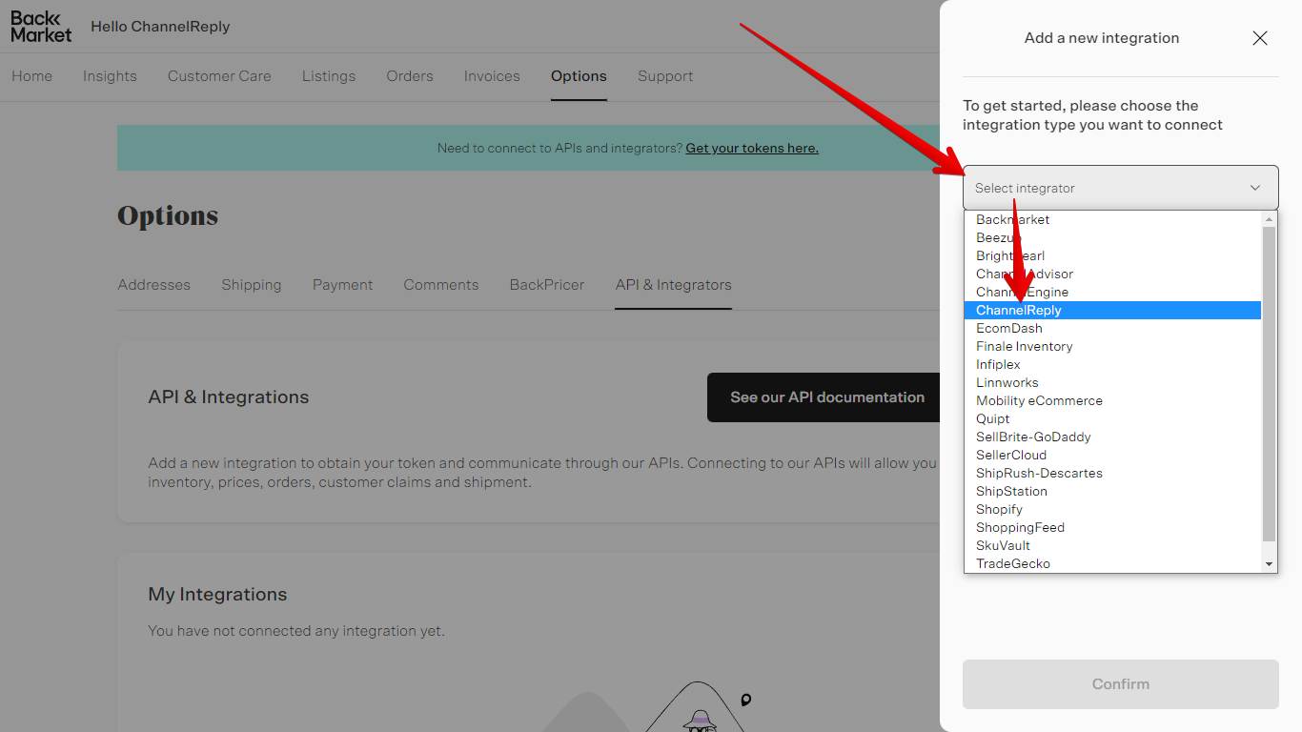Open the Invoices page
The image size is (1302, 732).
pos(492,76)
